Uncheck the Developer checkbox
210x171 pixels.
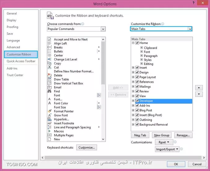(137, 101)
